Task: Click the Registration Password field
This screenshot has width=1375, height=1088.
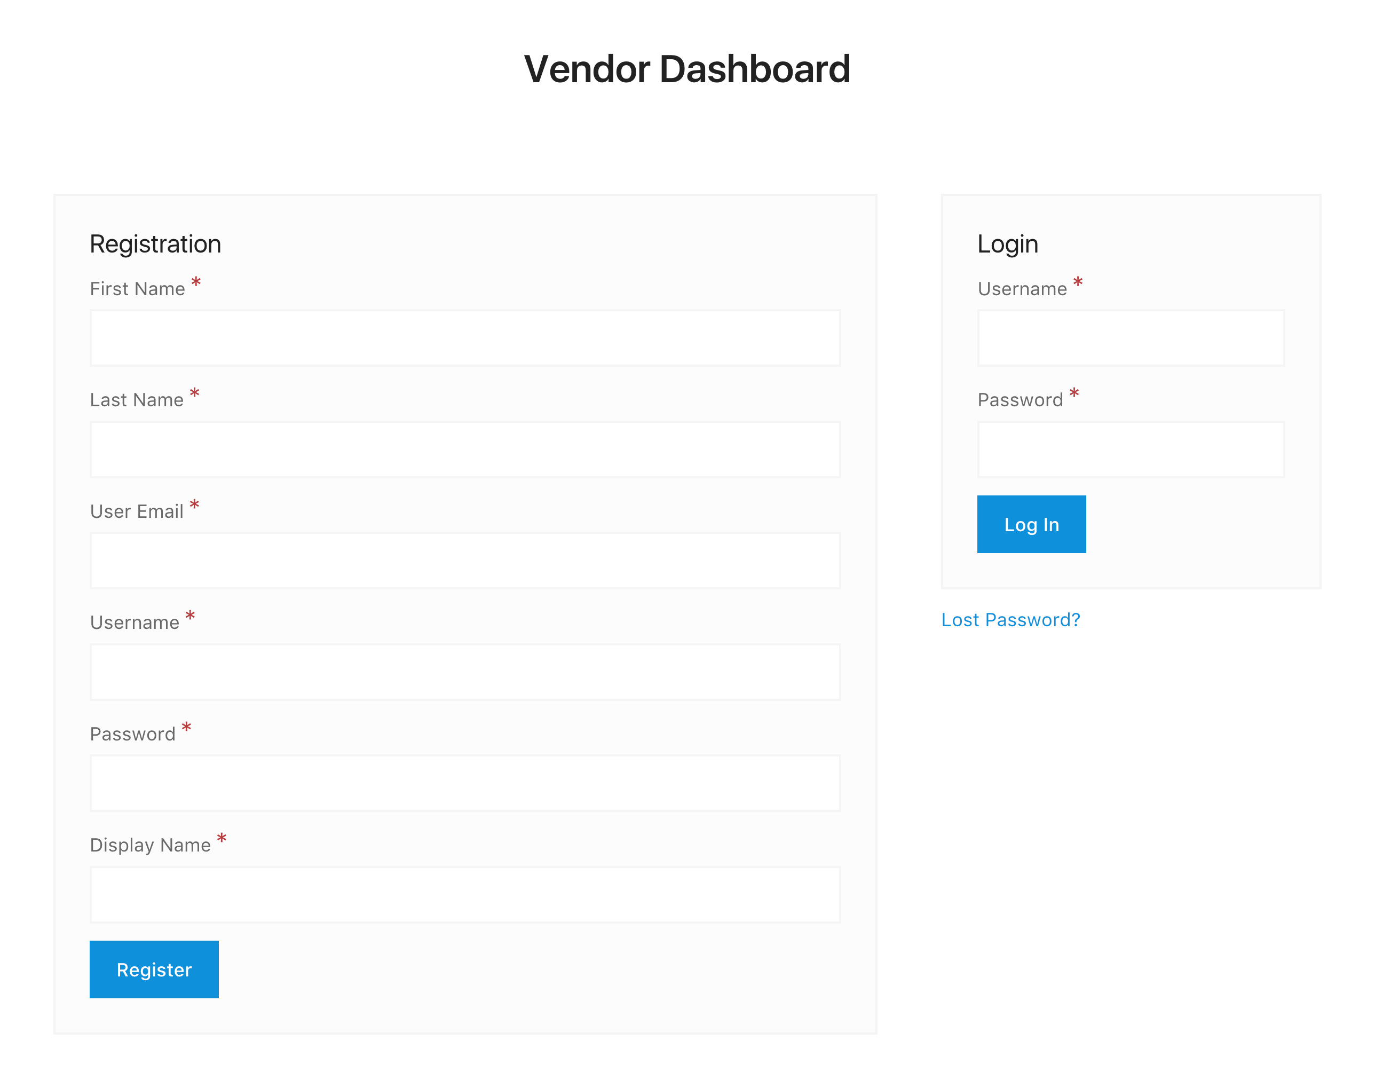Action: click(x=465, y=783)
